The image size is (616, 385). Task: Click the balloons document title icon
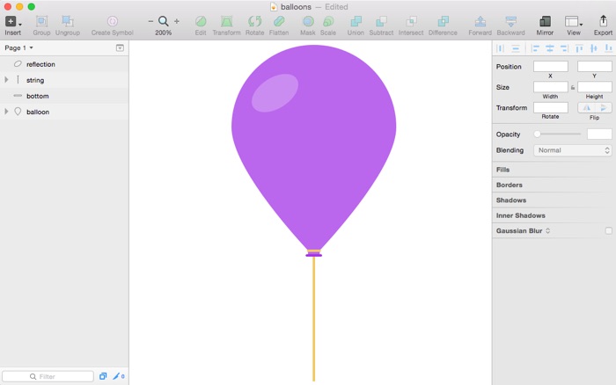pos(274,7)
